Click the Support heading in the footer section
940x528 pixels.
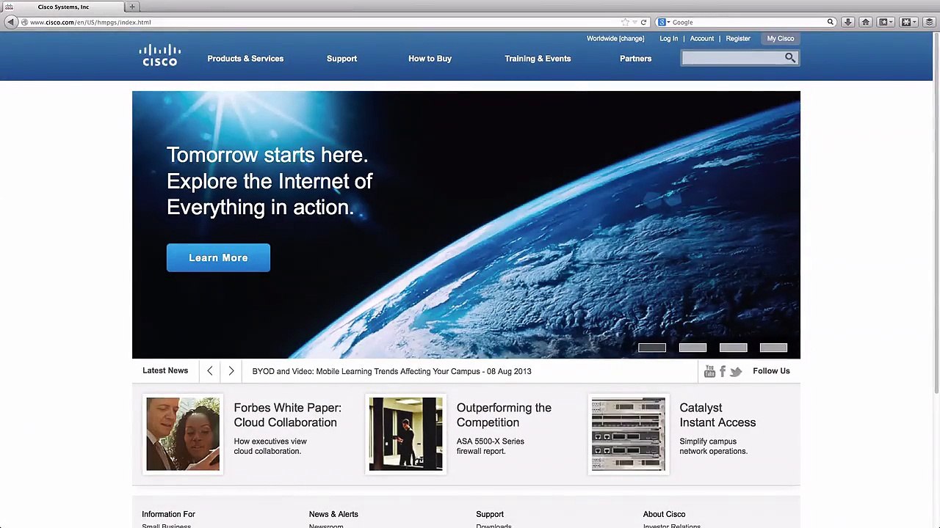(490, 514)
